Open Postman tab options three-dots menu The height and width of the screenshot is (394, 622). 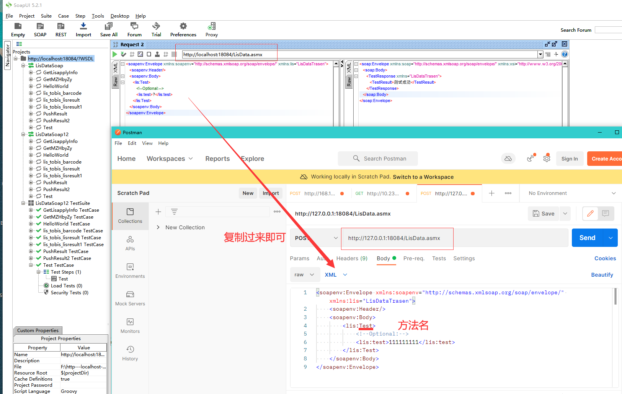(x=508, y=193)
